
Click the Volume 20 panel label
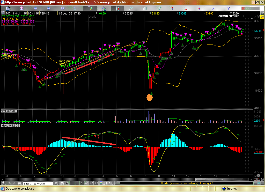(x=8, y=111)
